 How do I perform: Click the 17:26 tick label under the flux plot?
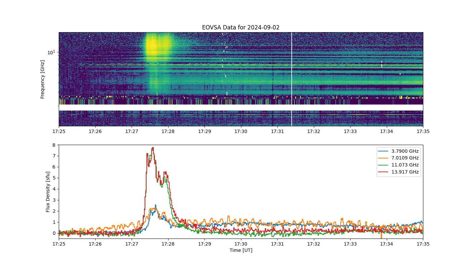[95, 244]
